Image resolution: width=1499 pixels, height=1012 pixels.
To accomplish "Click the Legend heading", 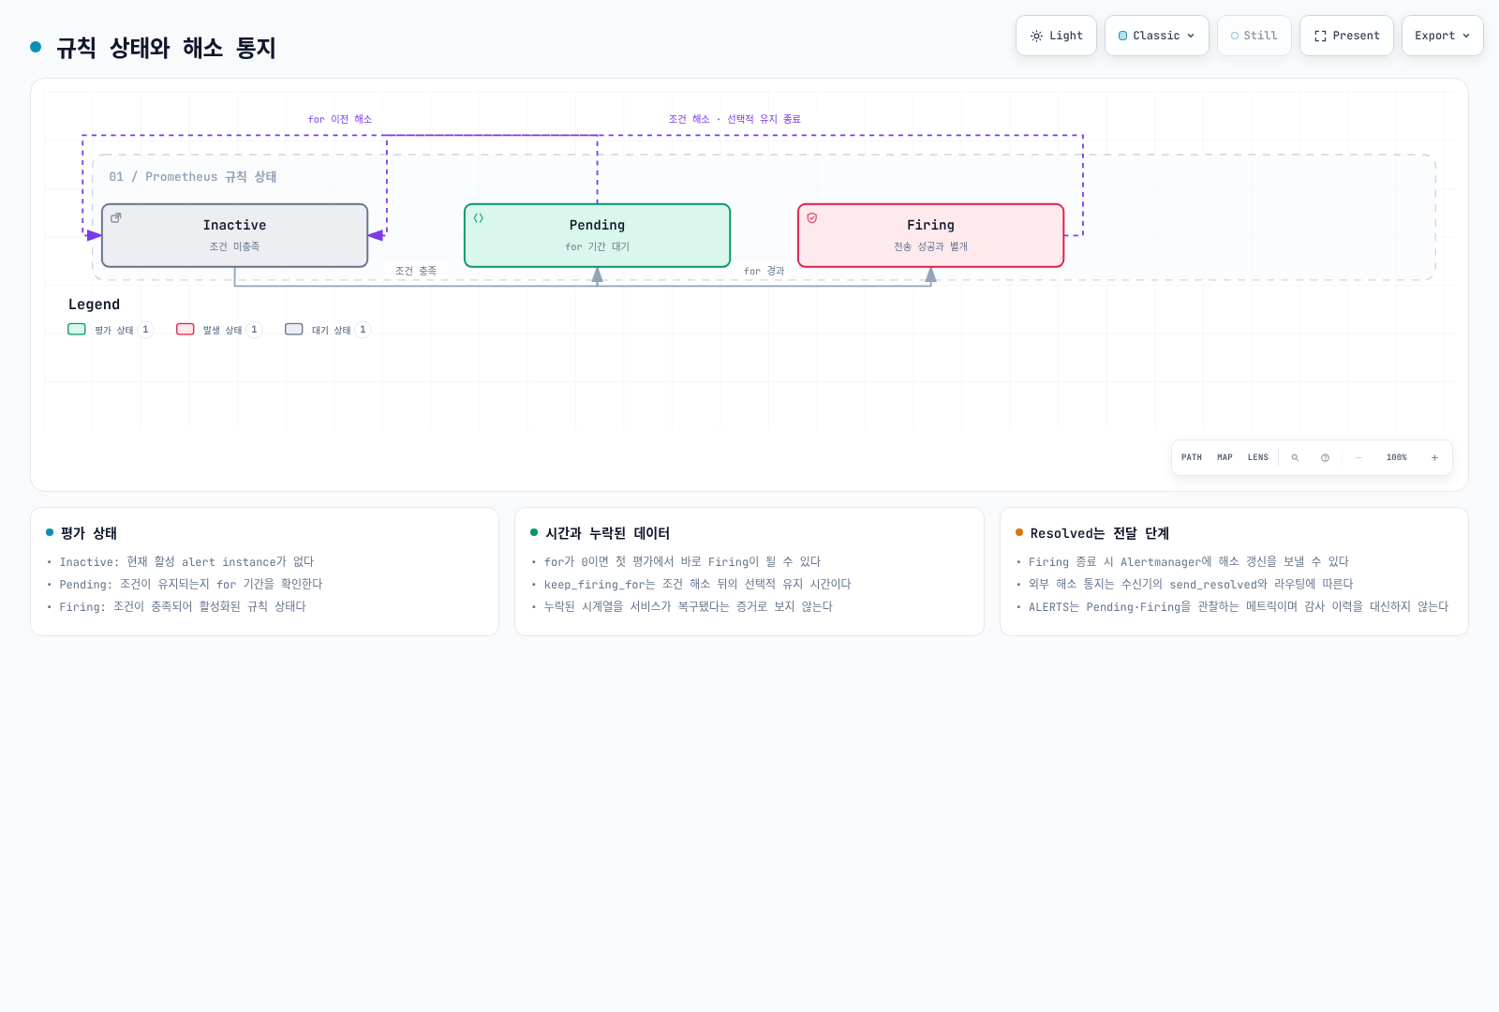I will [x=94, y=305].
